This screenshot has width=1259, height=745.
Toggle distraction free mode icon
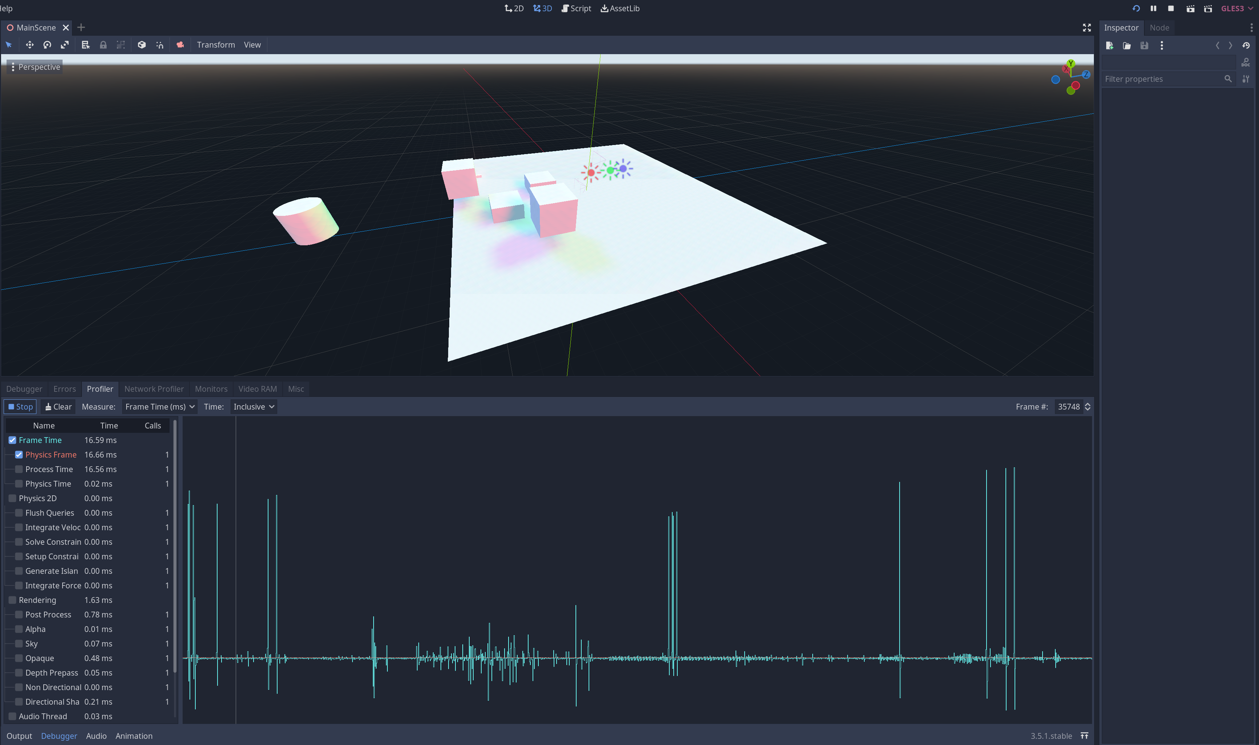pyautogui.click(x=1087, y=28)
